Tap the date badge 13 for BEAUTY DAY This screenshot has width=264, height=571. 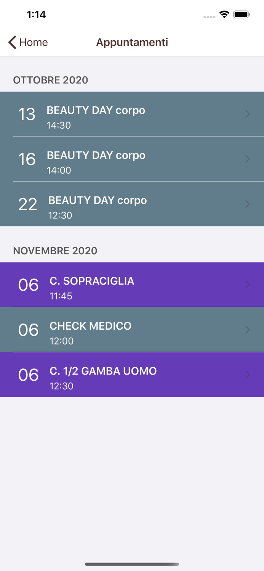(x=27, y=114)
